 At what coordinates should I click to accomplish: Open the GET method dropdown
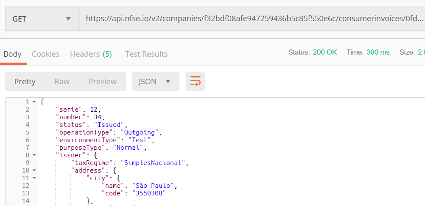pyautogui.click(x=42, y=19)
